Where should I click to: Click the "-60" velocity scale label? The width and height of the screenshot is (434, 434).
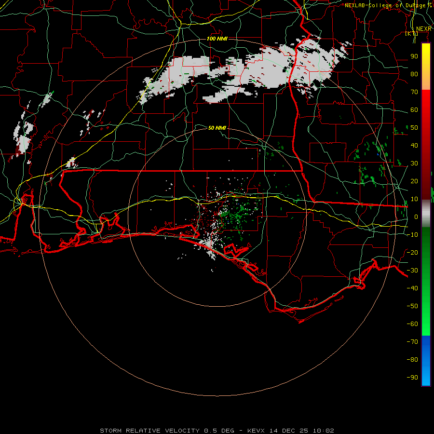point(412,324)
